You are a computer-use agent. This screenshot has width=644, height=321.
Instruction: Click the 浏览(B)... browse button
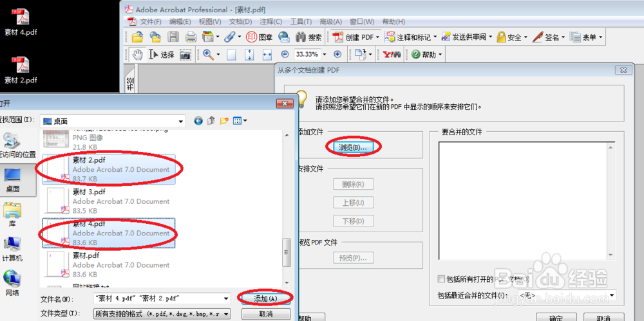tap(353, 147)
